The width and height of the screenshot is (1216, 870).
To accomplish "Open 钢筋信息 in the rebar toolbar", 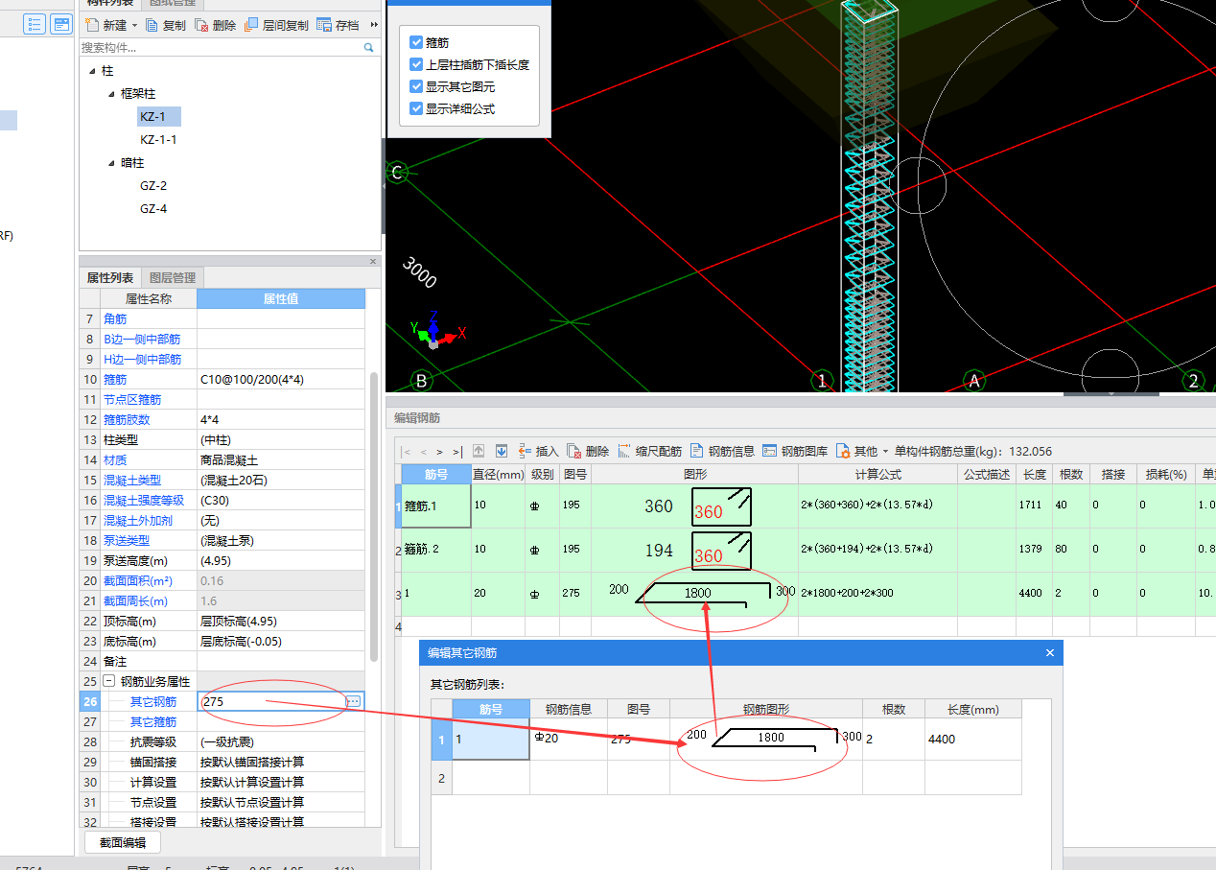I will (x=722, y=451).
